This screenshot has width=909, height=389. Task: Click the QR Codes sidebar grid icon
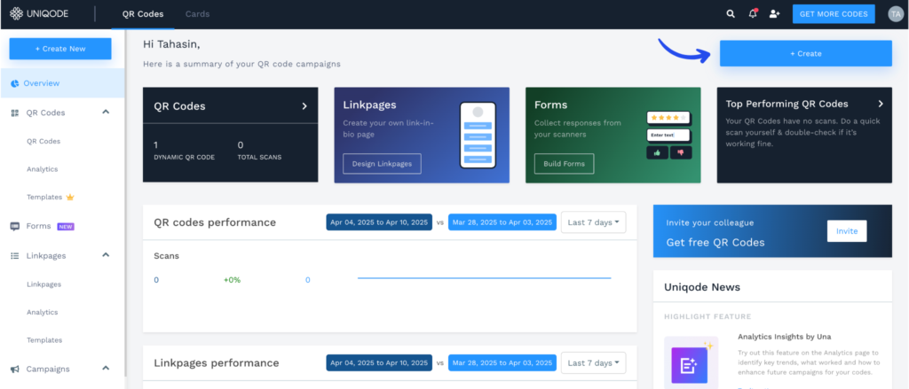tap(14, 113)
